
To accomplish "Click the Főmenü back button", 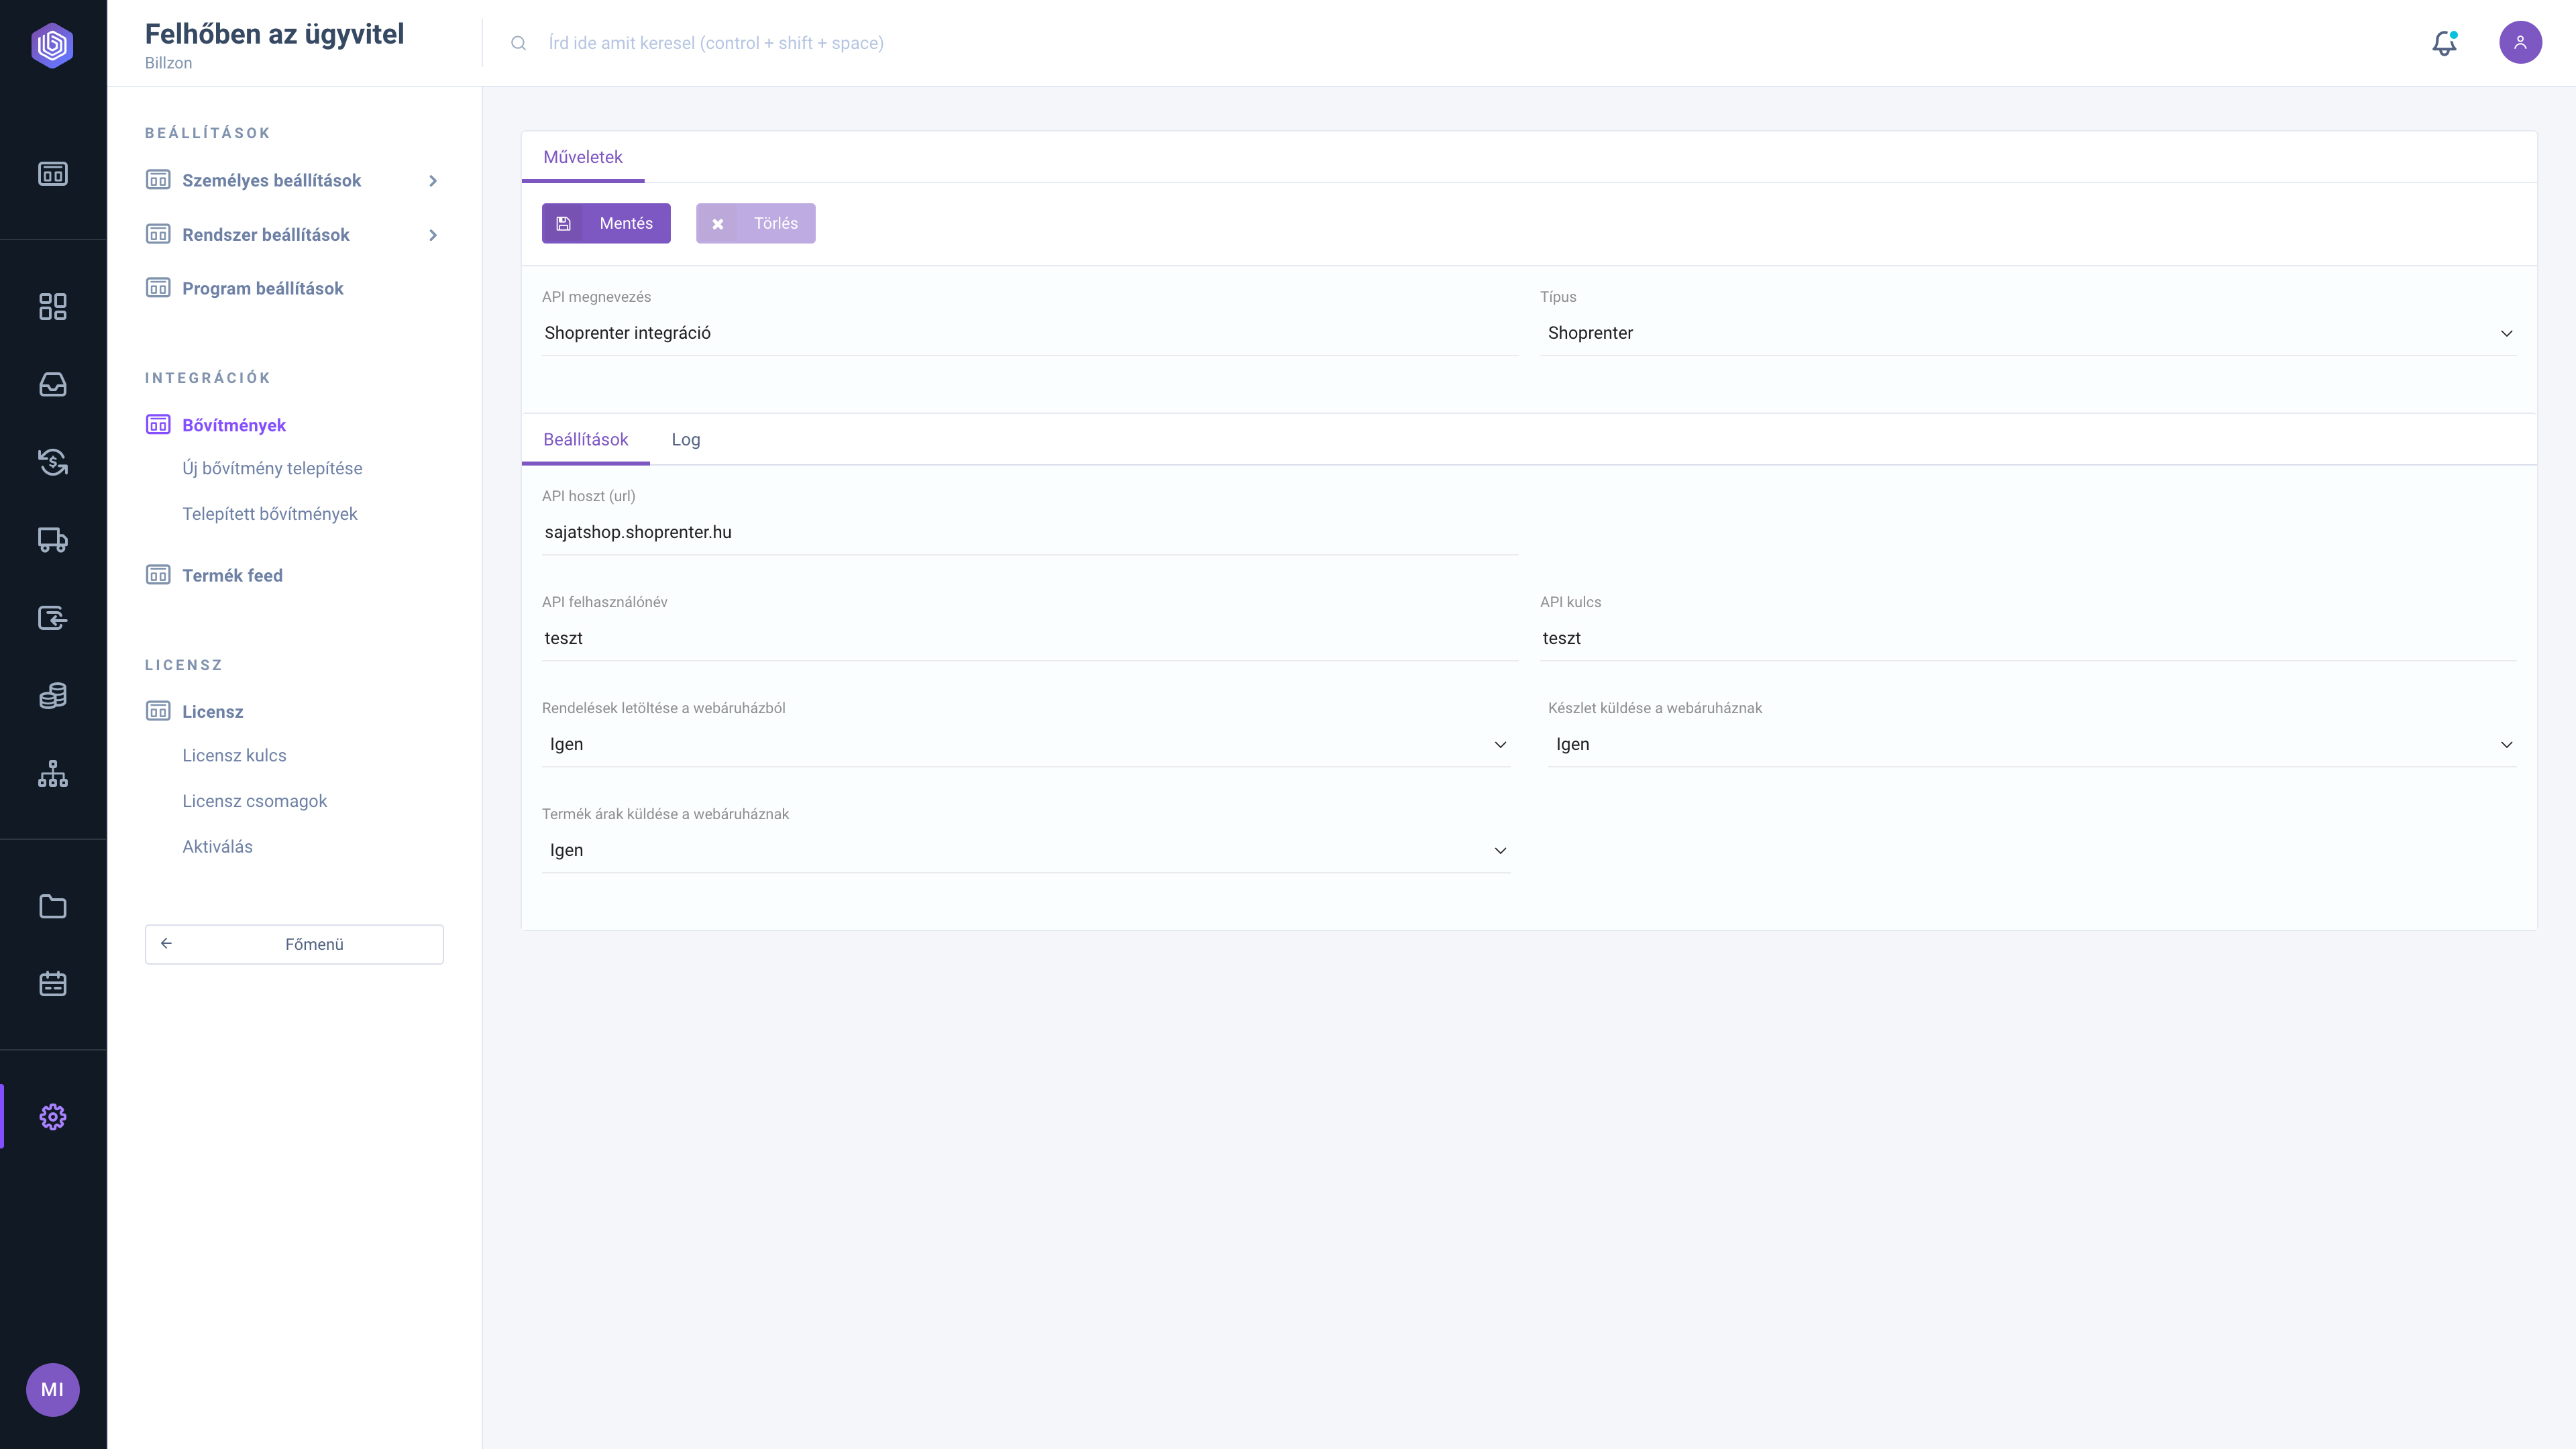I will tap(294, 944).
